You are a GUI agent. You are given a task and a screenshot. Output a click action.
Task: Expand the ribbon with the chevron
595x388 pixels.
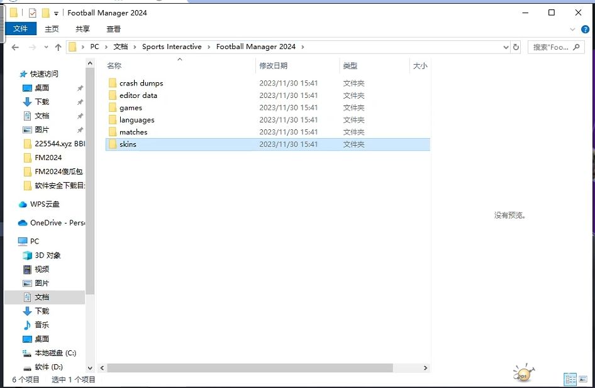572,29
